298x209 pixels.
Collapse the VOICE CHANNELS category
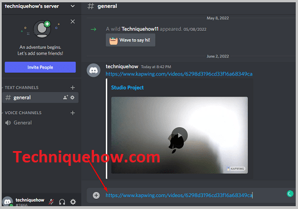(x=23, y=113)
